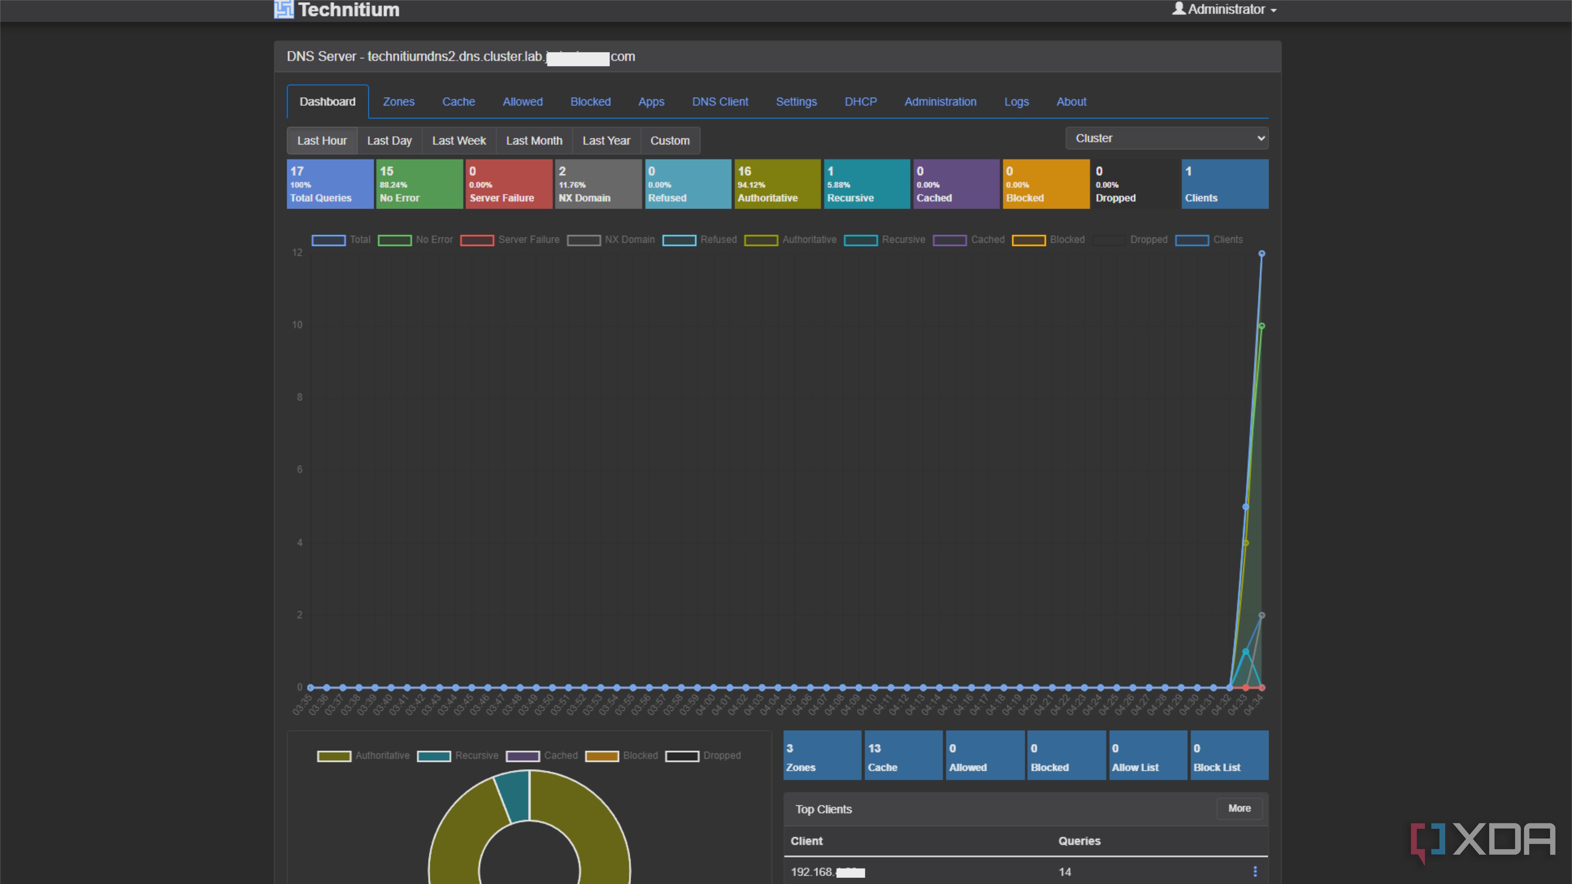Open the Settings tab
1572x884 pixels.
pyautogui.click(x=796, y=102)
